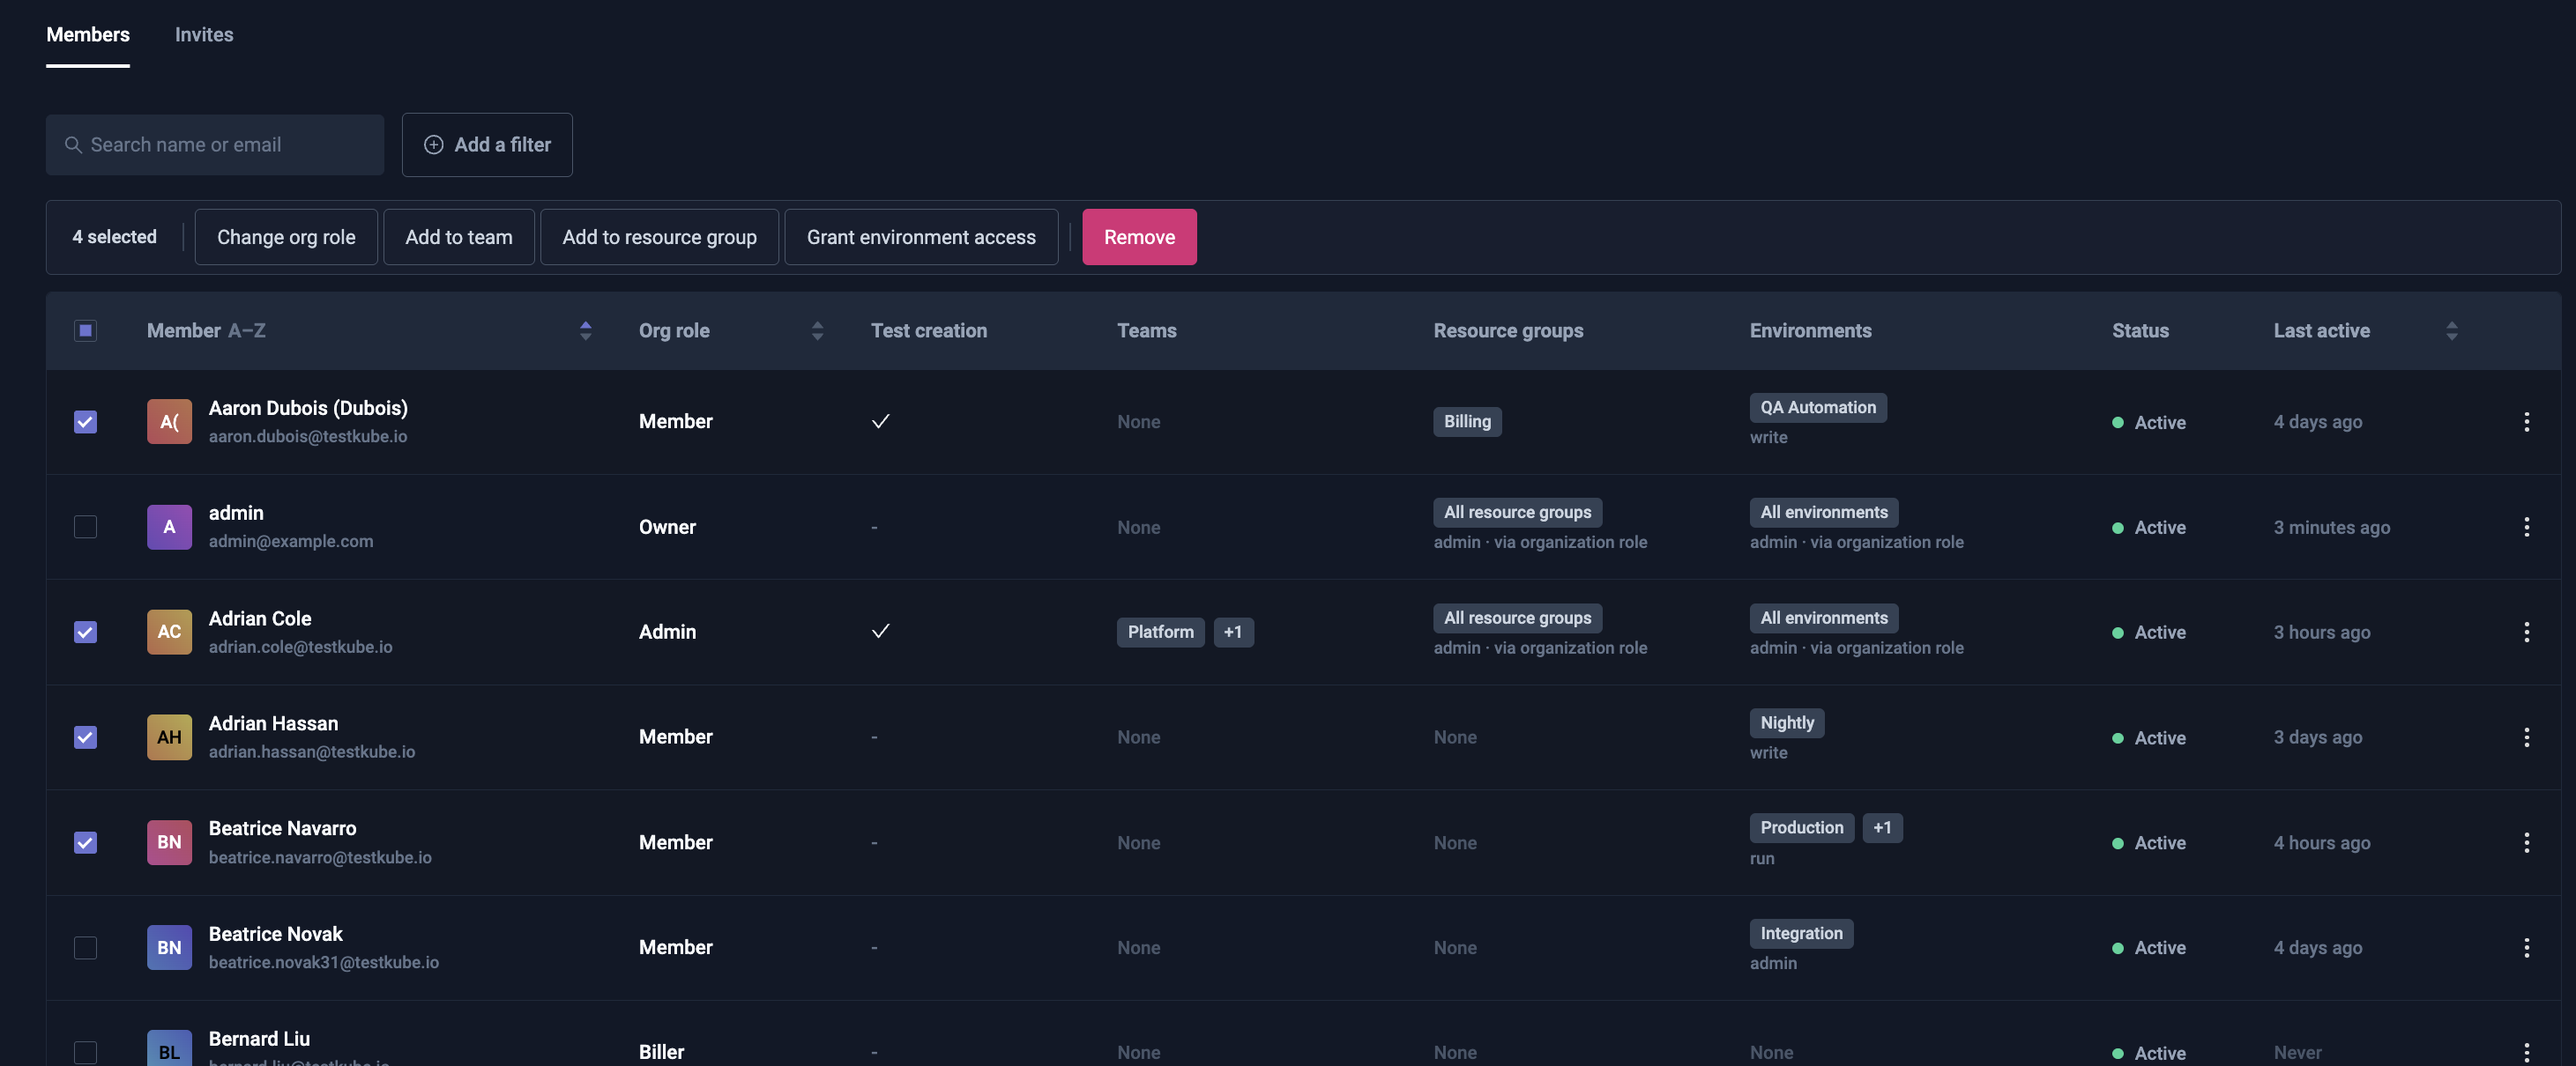Click the AH avatar of Adrian Hassan
This screenshot has width=2576, height=1066.
click(x=169, y=737)
